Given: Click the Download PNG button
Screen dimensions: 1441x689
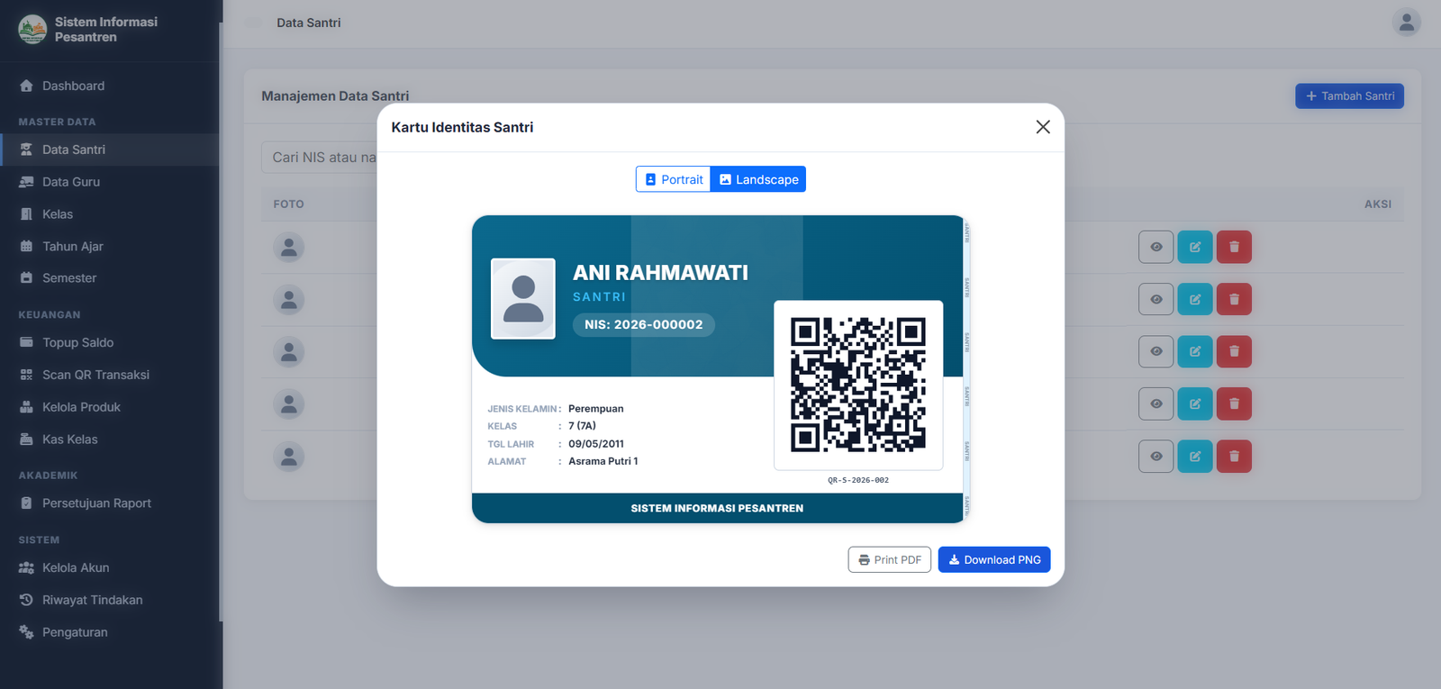Looking at the screenshot, I should tap(994, 559).
